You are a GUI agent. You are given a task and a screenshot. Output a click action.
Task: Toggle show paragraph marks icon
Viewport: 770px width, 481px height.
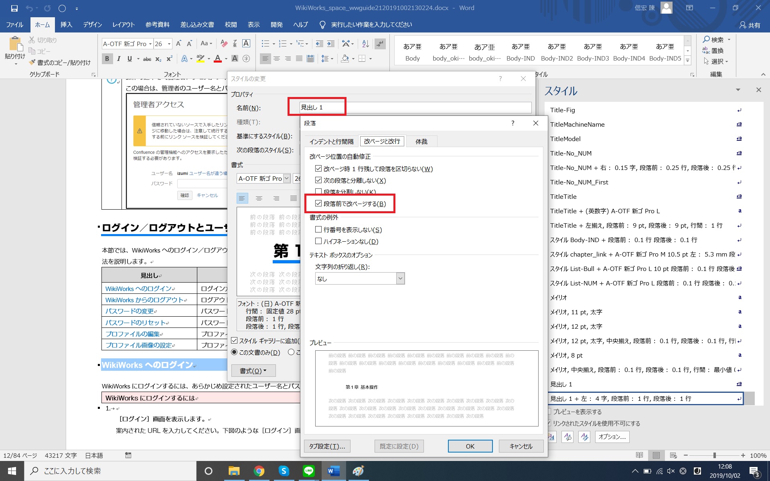[x=380, y=43]
